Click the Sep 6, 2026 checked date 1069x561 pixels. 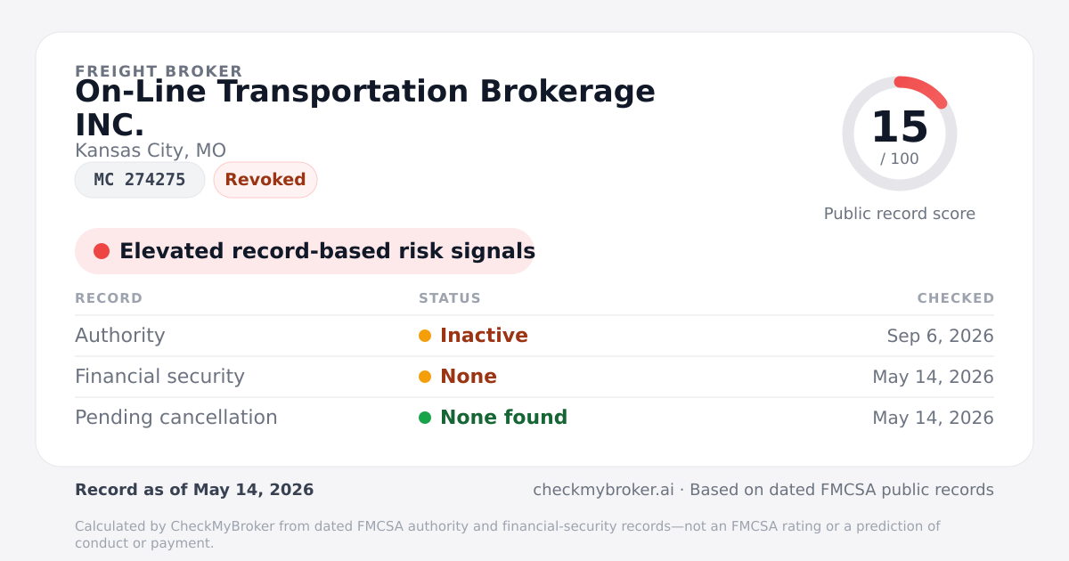[x=941, y=336]
